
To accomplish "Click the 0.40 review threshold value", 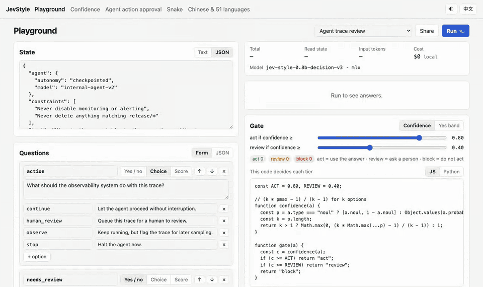I will click(x=458, y=148).
